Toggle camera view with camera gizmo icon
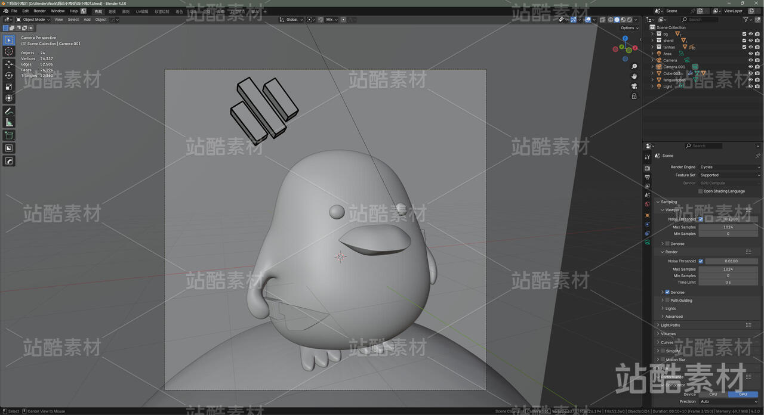 coord(634,86)
